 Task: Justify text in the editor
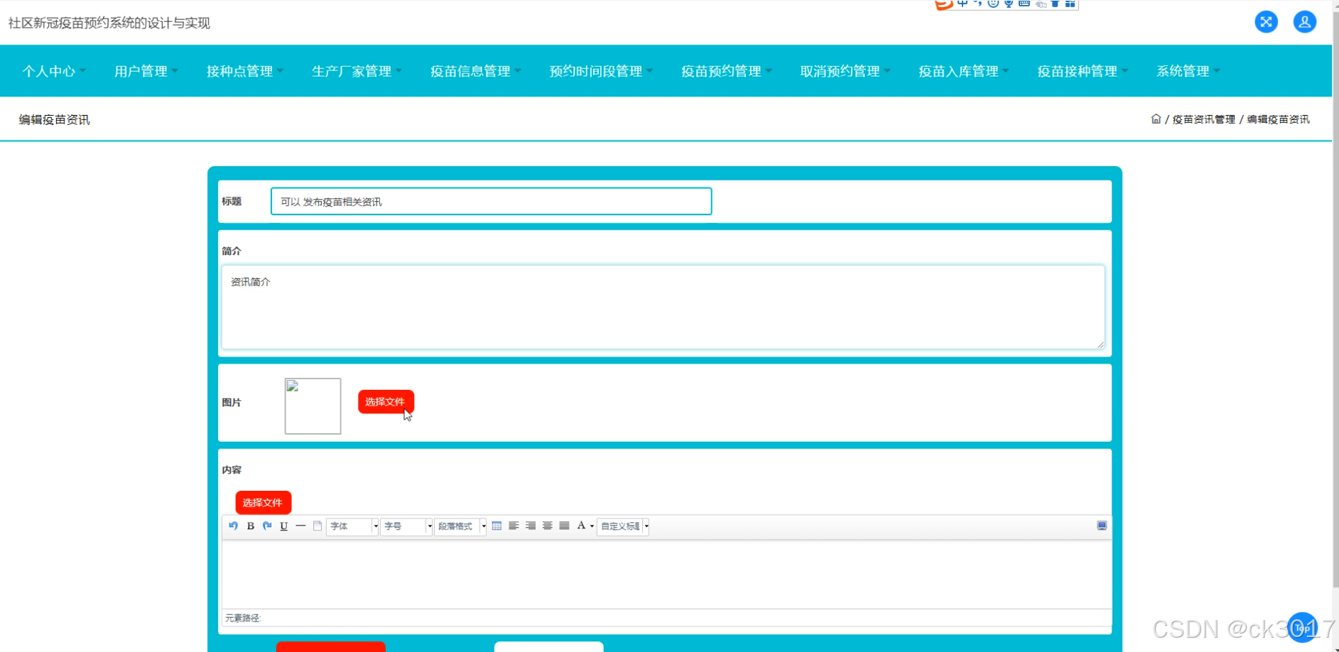pyautogui.click(x=565, y=526)
